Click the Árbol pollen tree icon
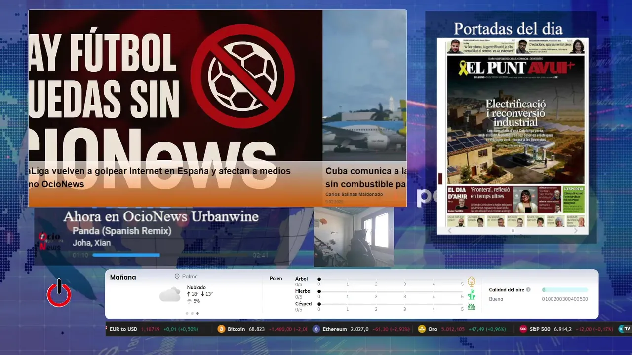The image size is (632, 355). coord(472,282)
